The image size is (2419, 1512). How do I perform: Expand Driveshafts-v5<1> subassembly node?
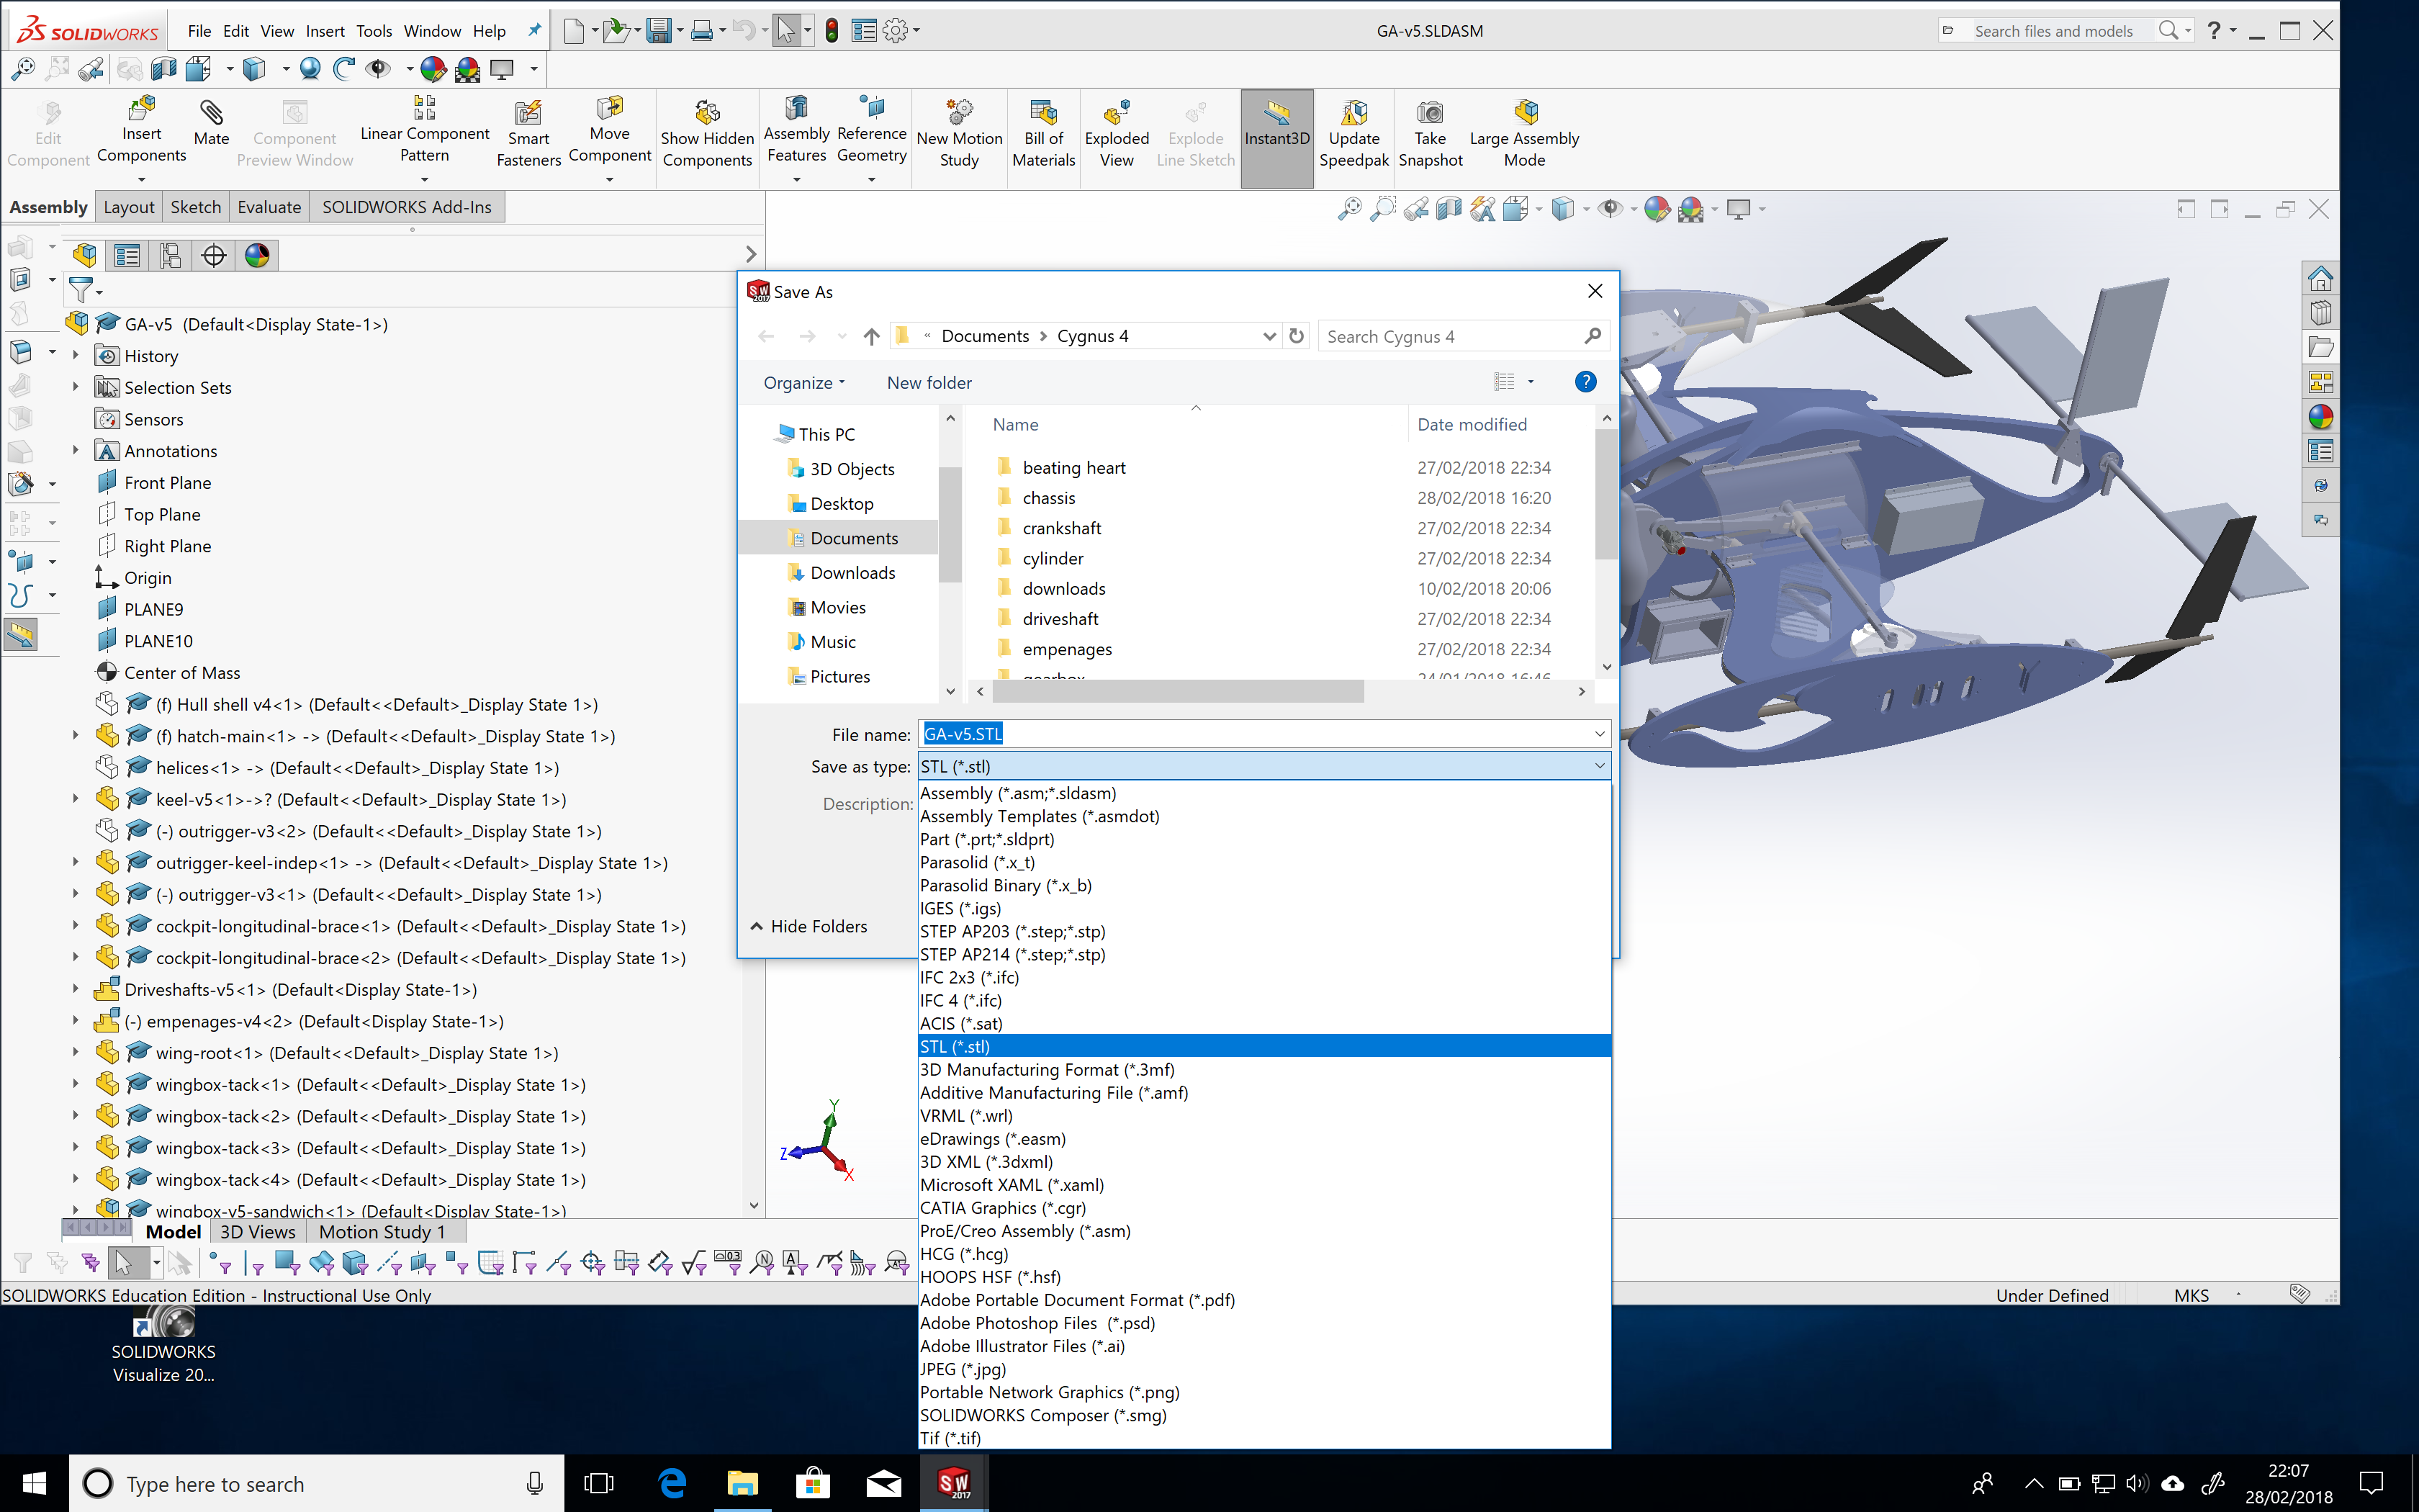pos(75,989)
